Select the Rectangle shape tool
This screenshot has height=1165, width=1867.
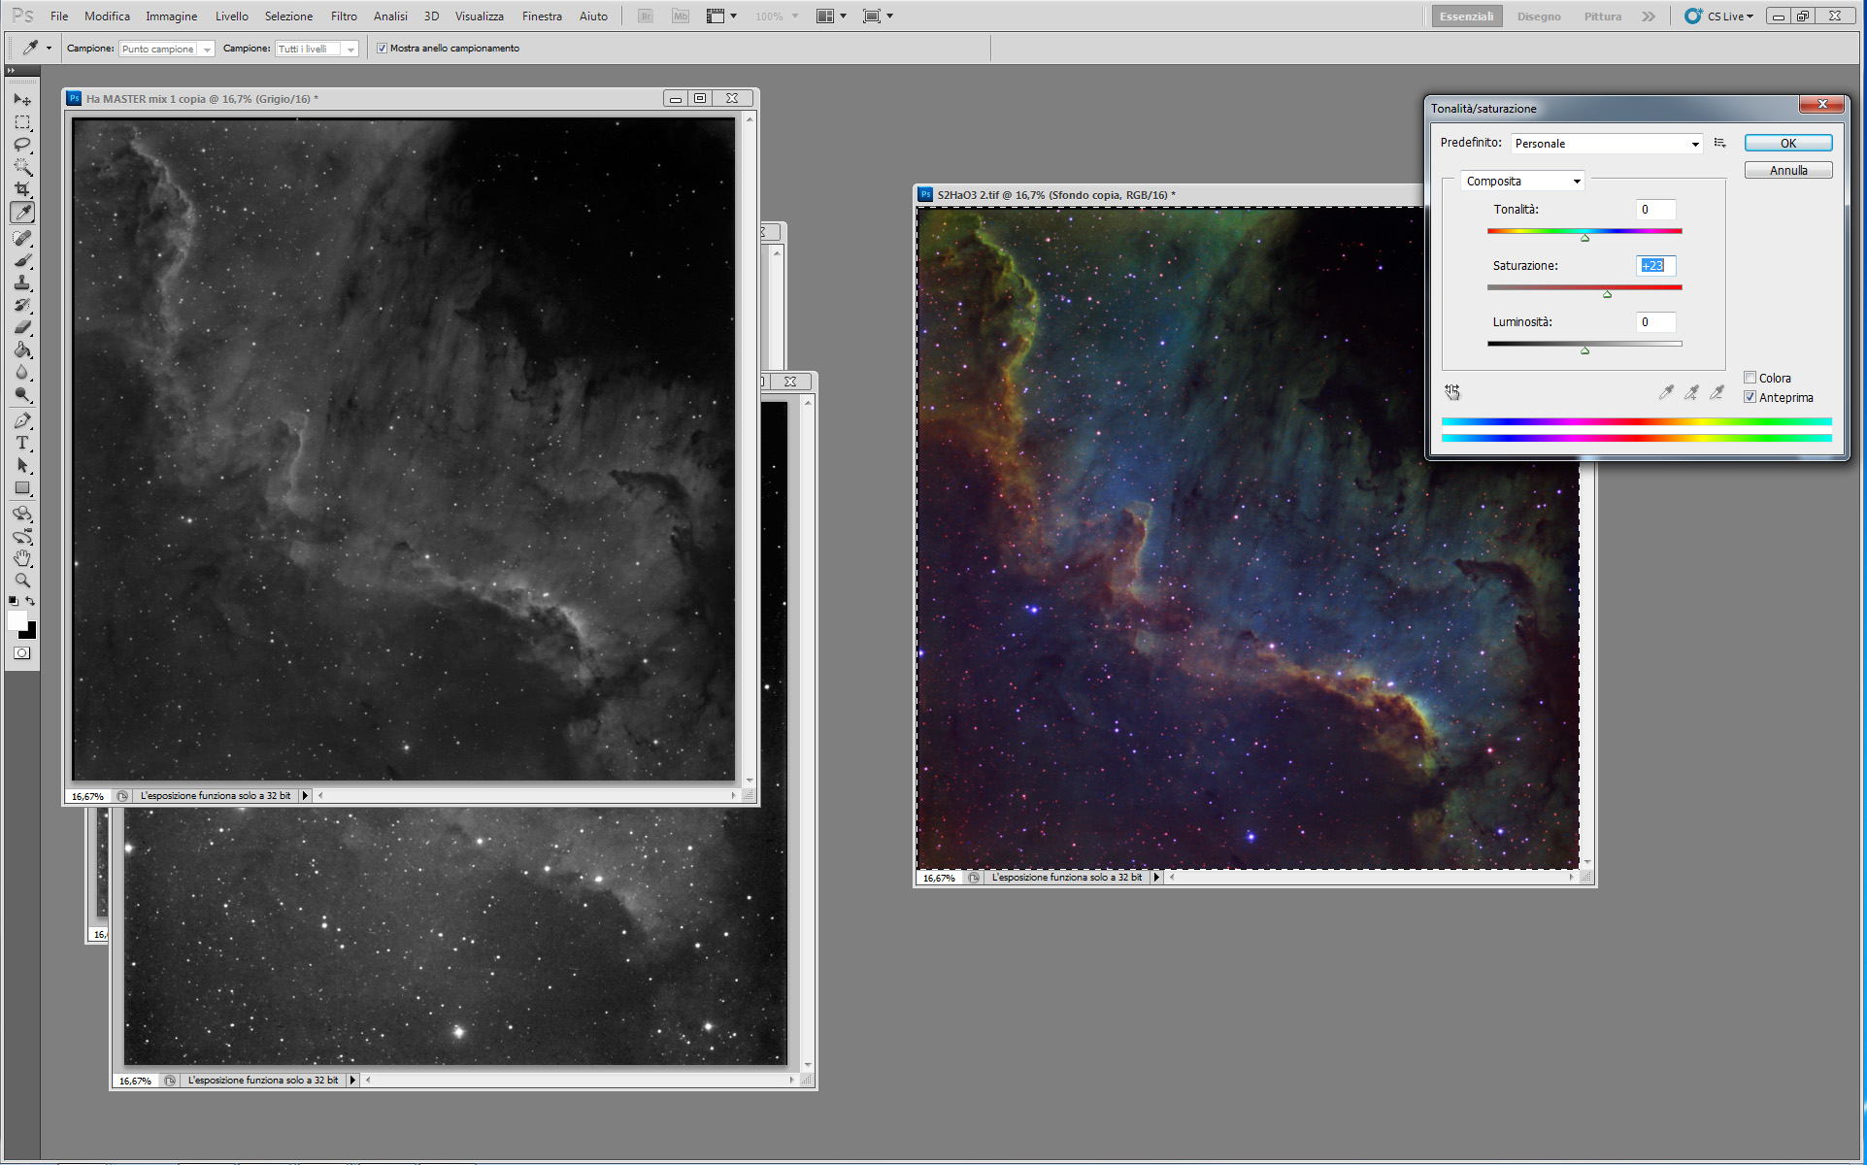(x=22, y=487)
